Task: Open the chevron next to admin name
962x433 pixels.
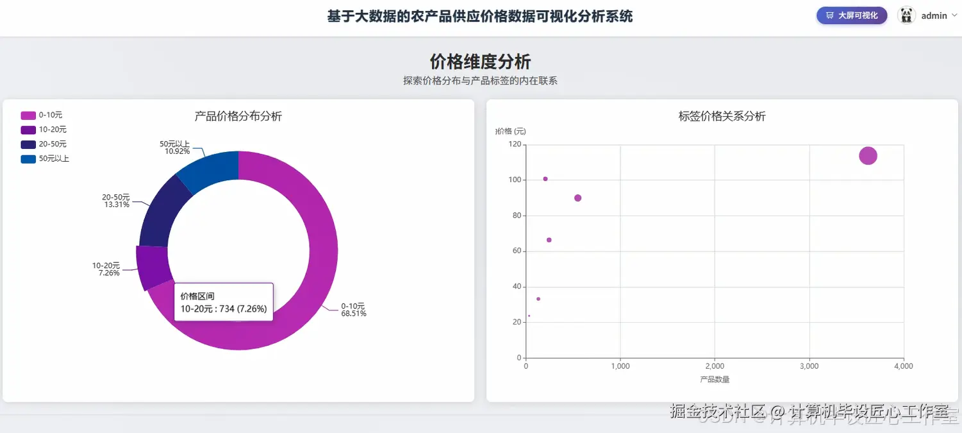Action: pos(954,15)
